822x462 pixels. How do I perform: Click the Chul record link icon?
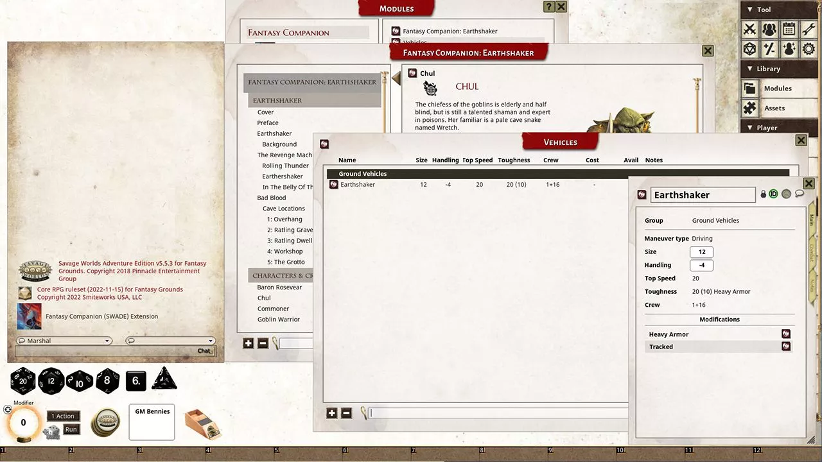click(412, 74)
